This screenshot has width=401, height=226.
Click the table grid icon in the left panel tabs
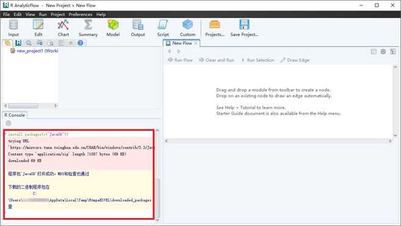click(61, 43)
